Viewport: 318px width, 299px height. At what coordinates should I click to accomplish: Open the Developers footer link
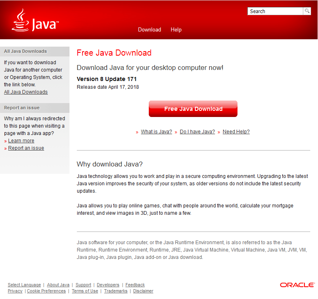coord(108,285)
